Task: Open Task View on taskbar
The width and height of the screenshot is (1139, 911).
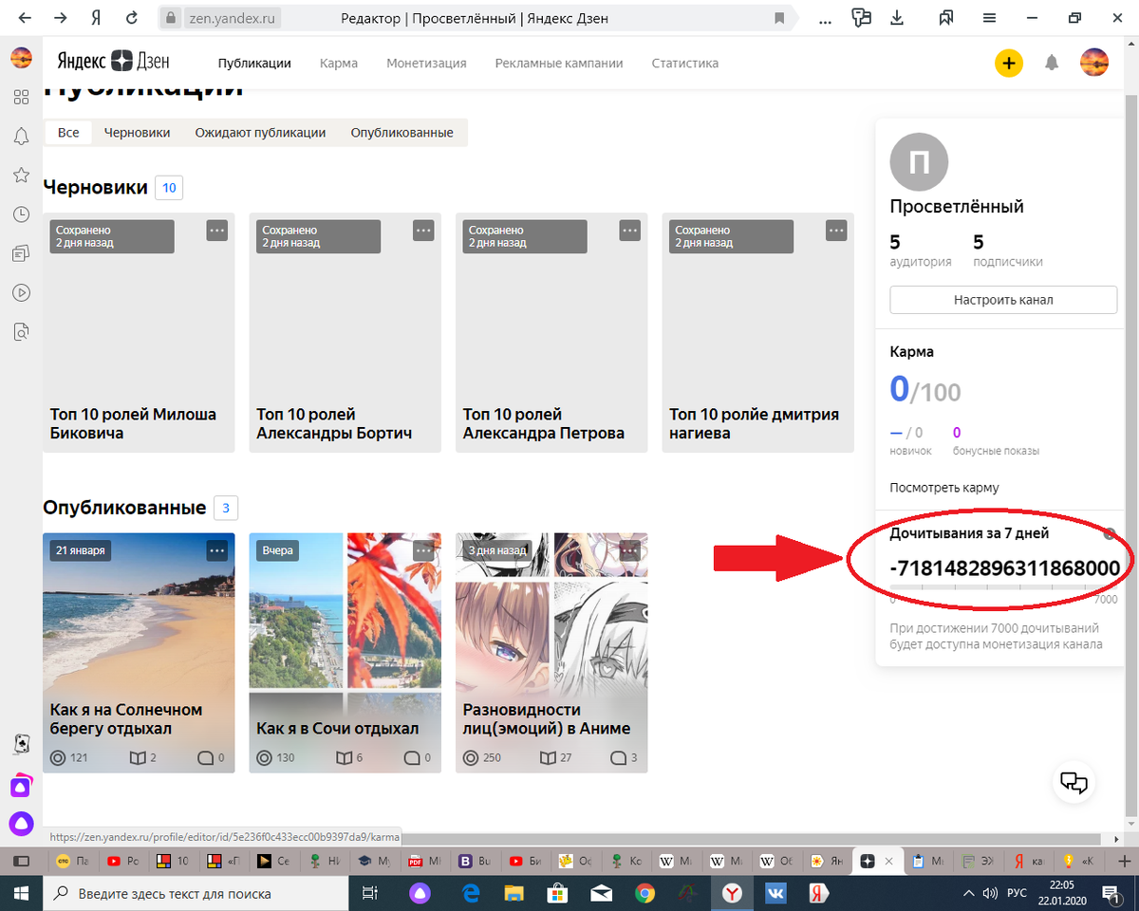Action: tap(371, 893)
